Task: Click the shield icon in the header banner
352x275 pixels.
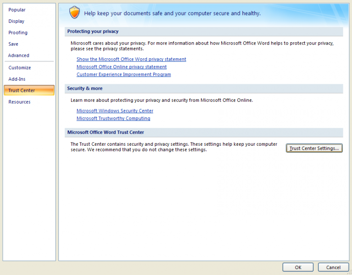Action: pyautogui.click(x=74, y=12)
